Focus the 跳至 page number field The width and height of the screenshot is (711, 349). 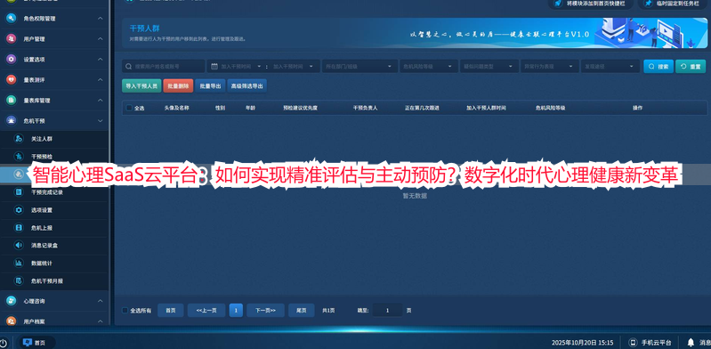[387, 311]
